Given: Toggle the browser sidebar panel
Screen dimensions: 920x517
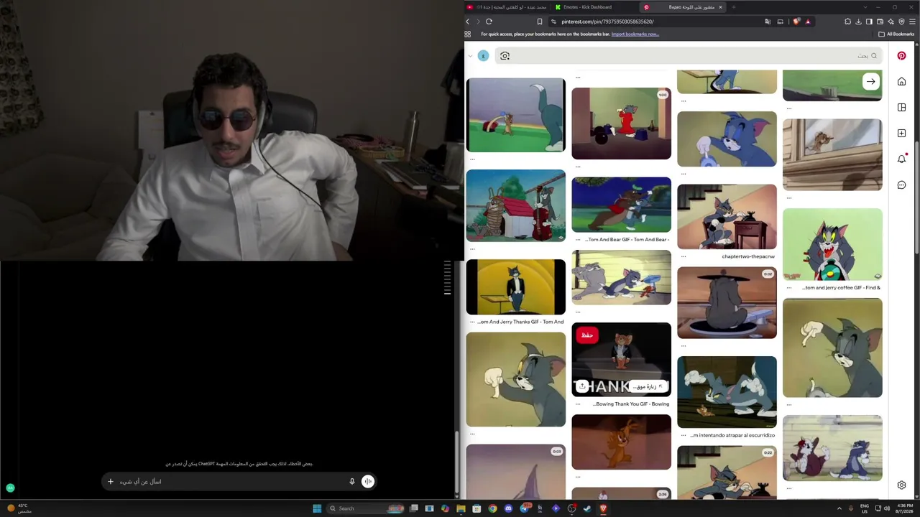Looking at the screenshot, I should coord(869,22).
